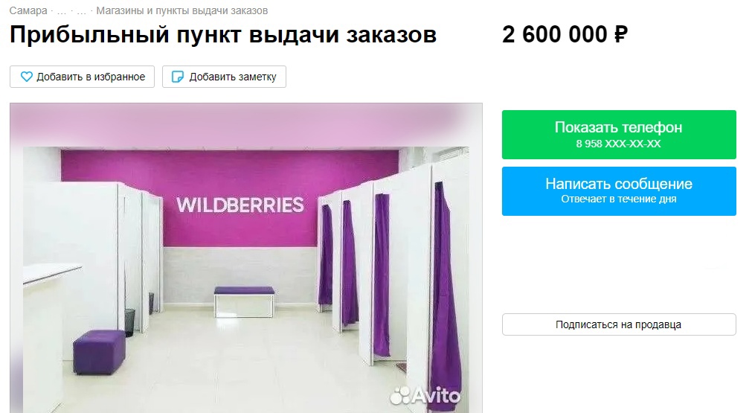Viewport: 752px width, 413px height.
Task: Click the listing title 'Прибыльный пункт выдачи заказов'
Action: click(x=223, y=34)
